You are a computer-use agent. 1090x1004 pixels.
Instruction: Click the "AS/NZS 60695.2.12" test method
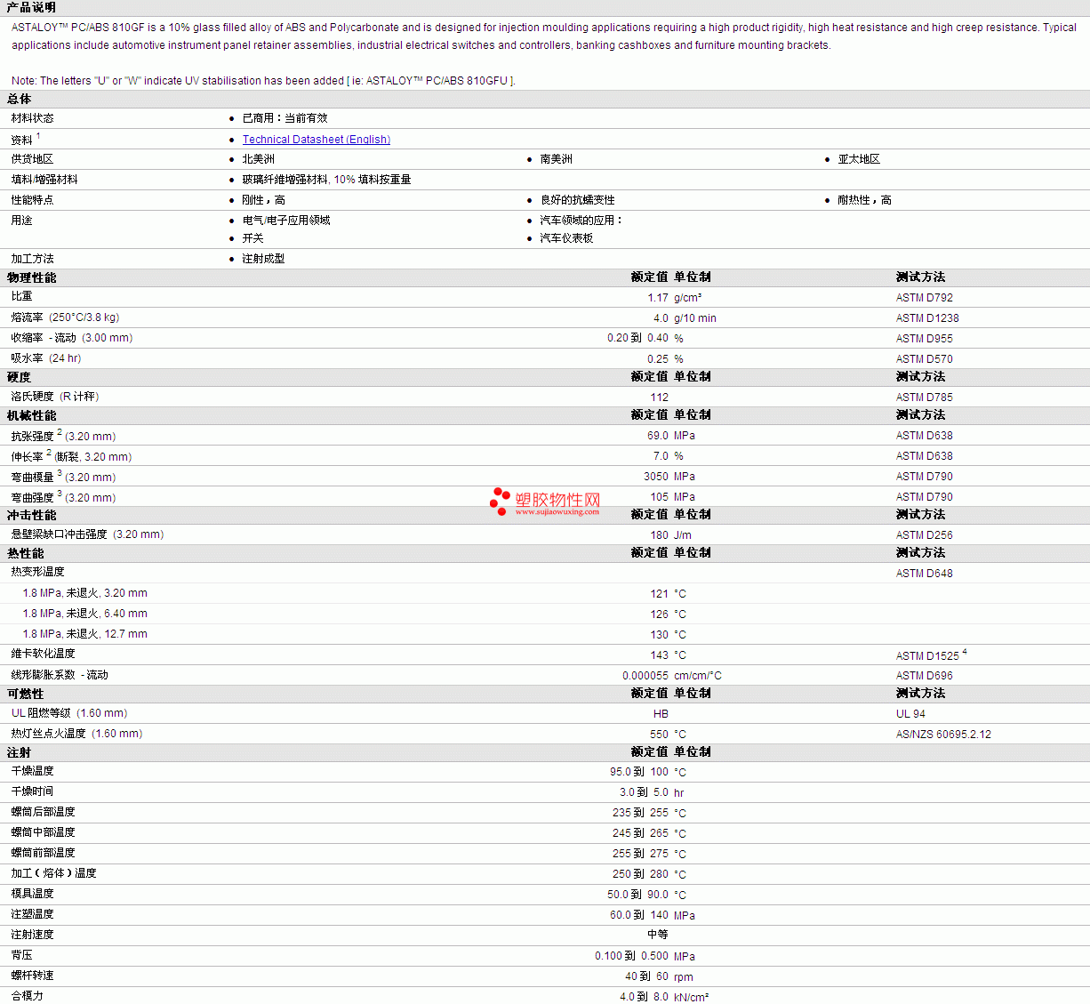[943, 735]
